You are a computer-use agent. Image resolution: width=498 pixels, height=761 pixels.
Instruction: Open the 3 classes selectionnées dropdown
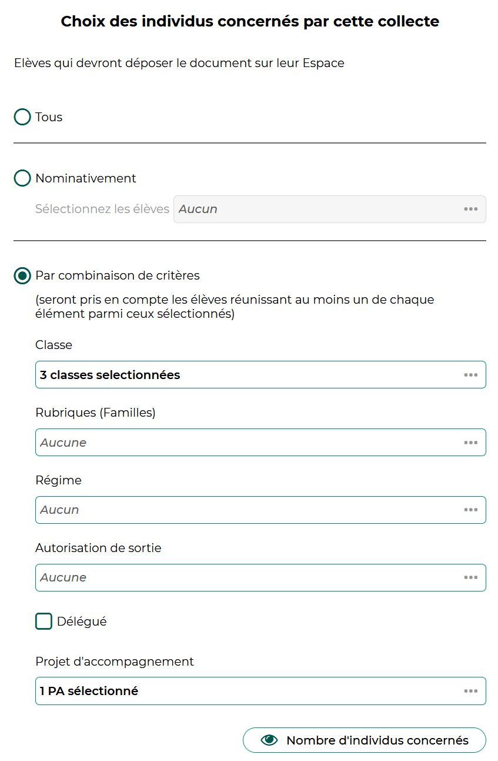[247, 375]
